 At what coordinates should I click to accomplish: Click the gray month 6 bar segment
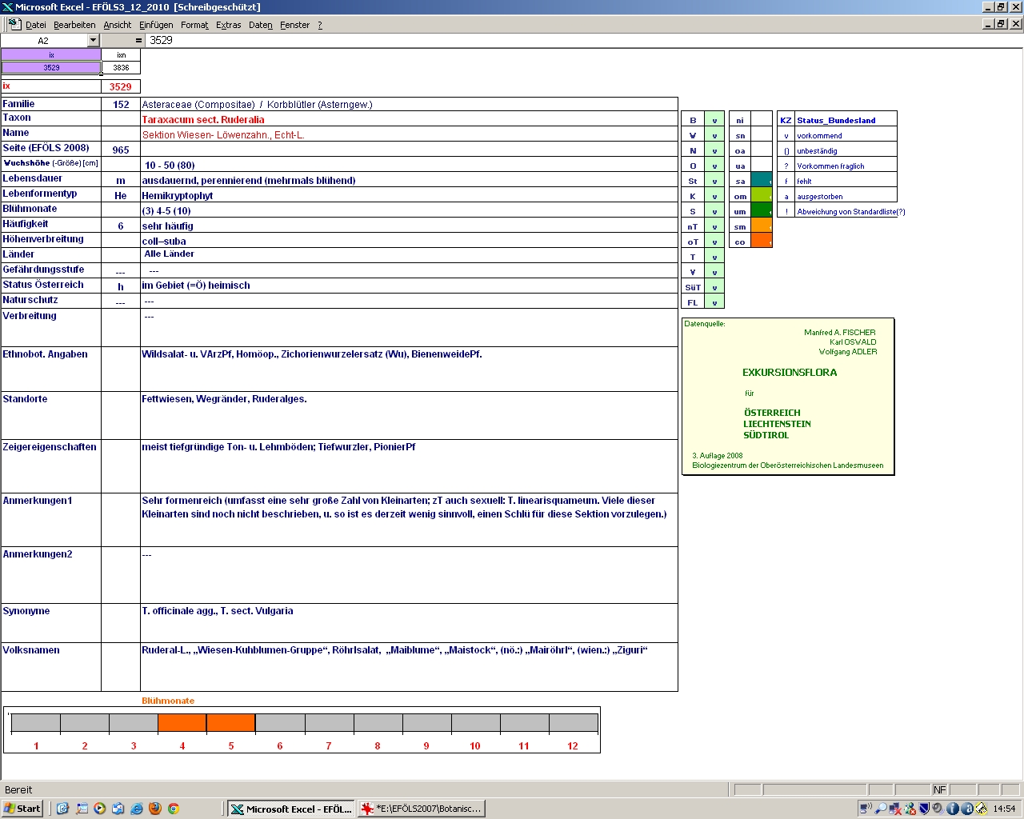[x=280, y=723]
